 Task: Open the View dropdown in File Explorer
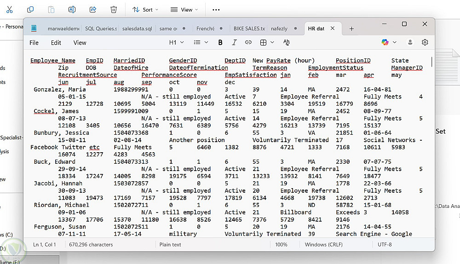point(184,10)
